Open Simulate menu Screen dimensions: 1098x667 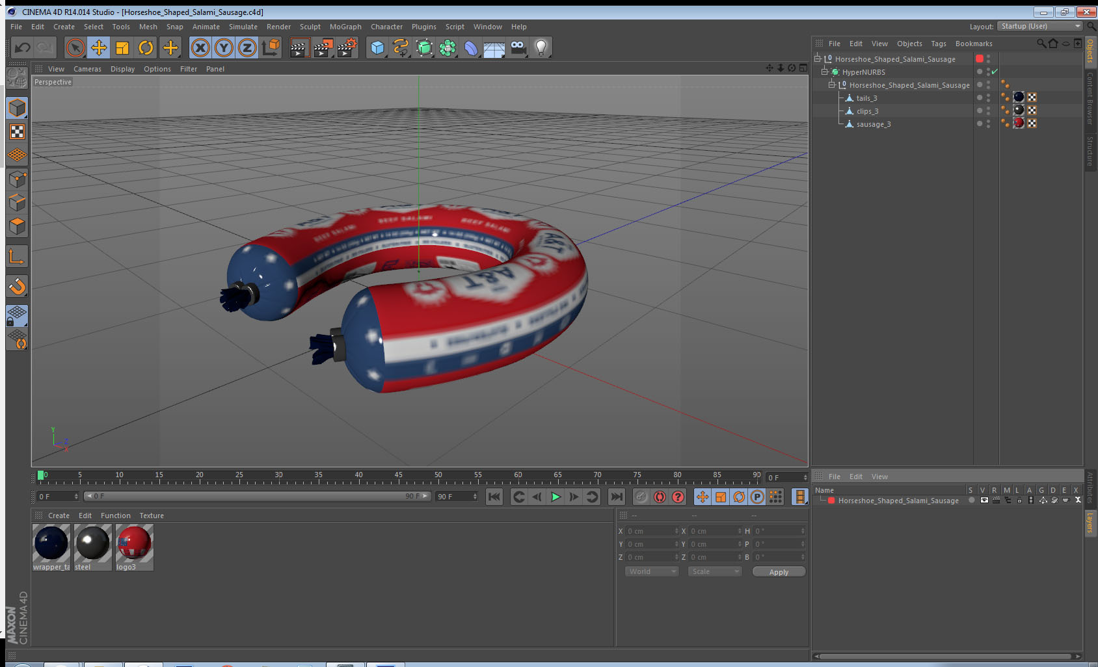[243, 27]
